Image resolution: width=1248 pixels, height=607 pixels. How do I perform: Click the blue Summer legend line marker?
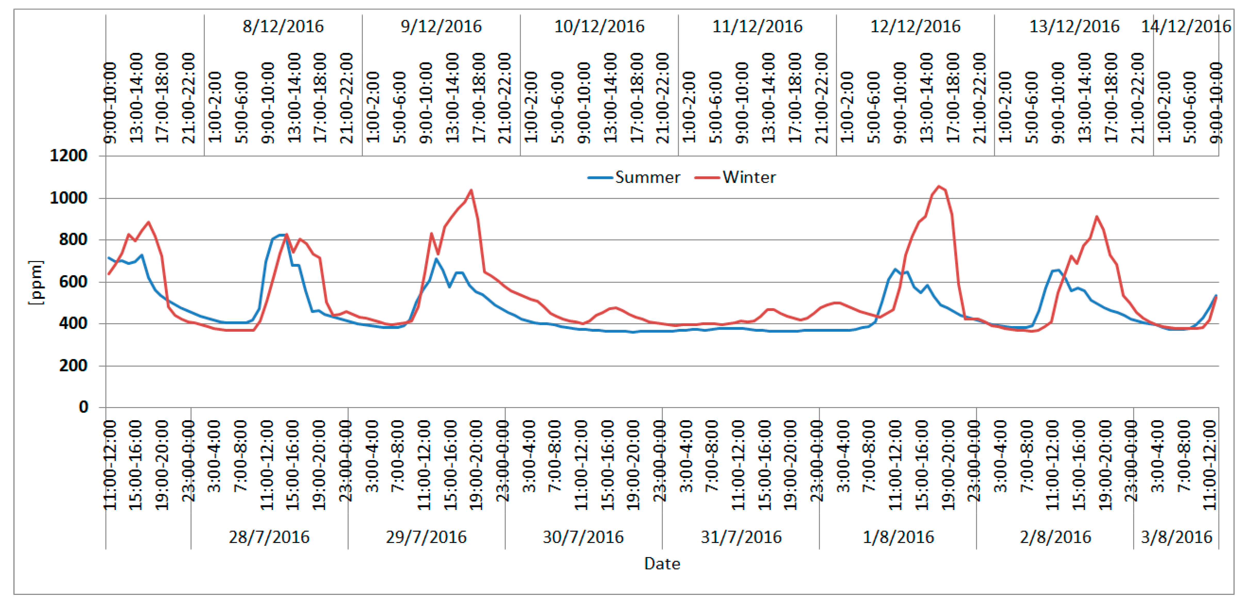pos(600,178)
